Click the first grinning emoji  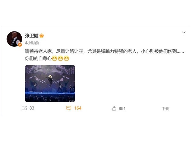point(54,58)
